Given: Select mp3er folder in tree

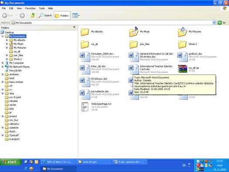Looking at the screenshot, I should click(x=13, y=105).
